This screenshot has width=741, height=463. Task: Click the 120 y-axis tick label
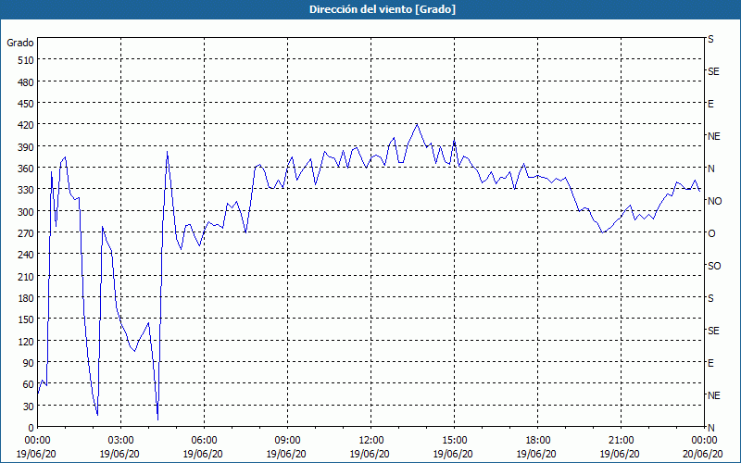(26, 342)
